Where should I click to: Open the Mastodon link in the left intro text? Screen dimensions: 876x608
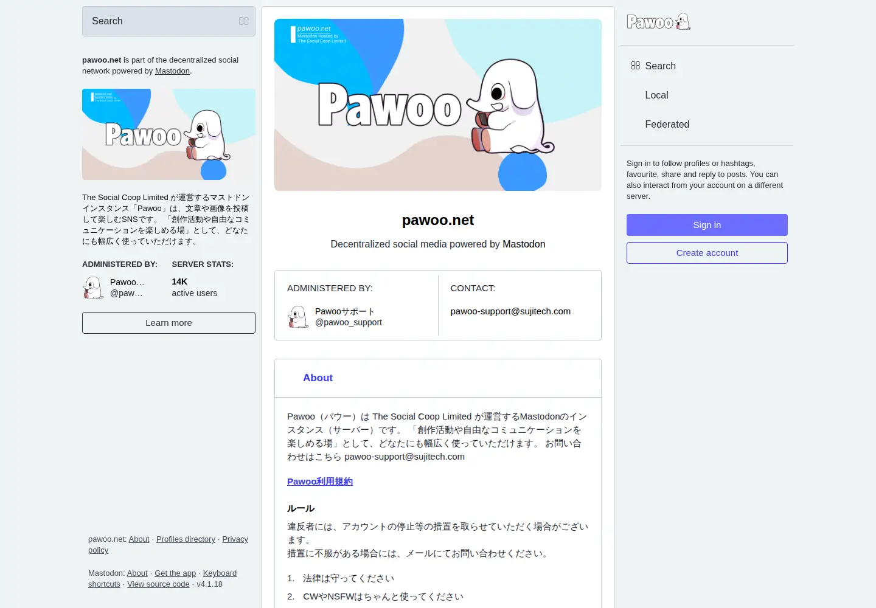172,71
